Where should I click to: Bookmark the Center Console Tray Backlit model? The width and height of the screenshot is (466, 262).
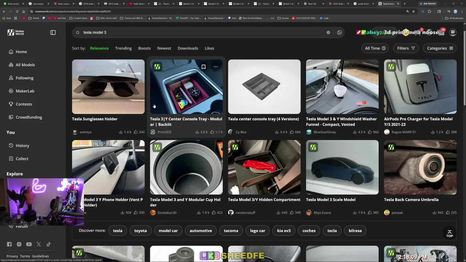[x=204, y=67]
